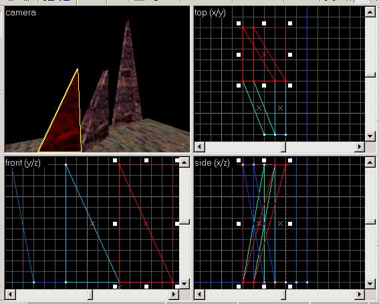
Task: Click the red center X of selected brush in top view
Action: tap(264, 54)
